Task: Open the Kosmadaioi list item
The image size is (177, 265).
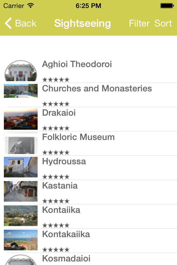Action: [x=66, y=259]
